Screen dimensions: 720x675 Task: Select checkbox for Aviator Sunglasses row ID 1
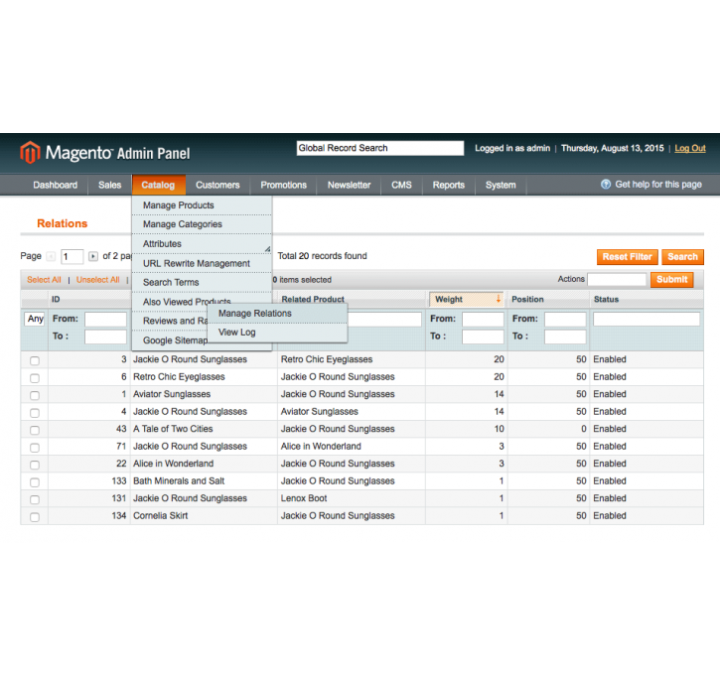(x=35, y=395)
